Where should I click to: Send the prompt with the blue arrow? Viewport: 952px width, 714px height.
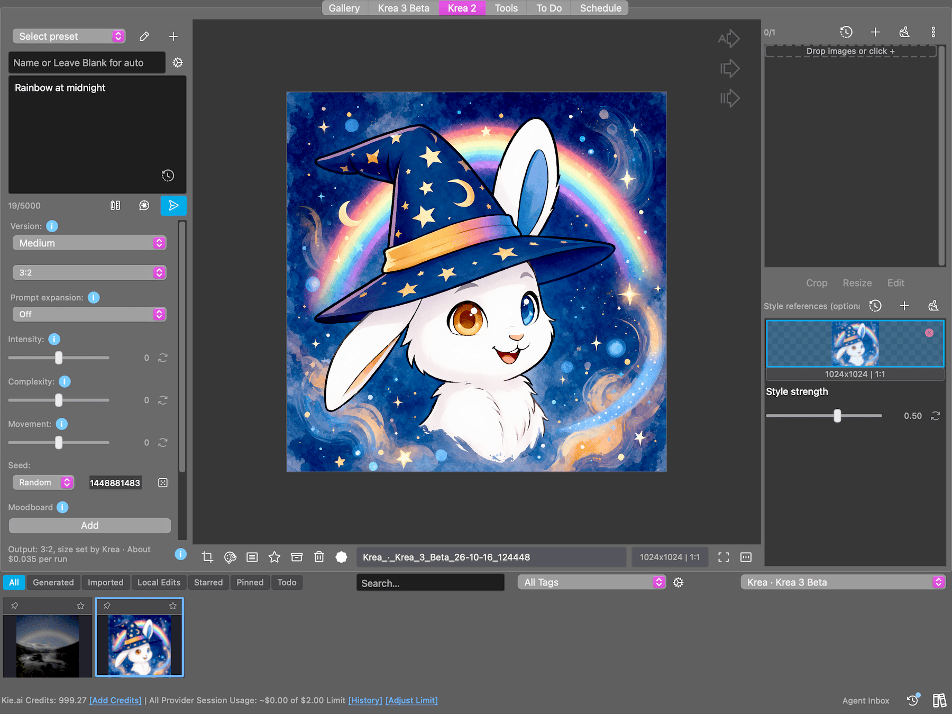[173, 205]
